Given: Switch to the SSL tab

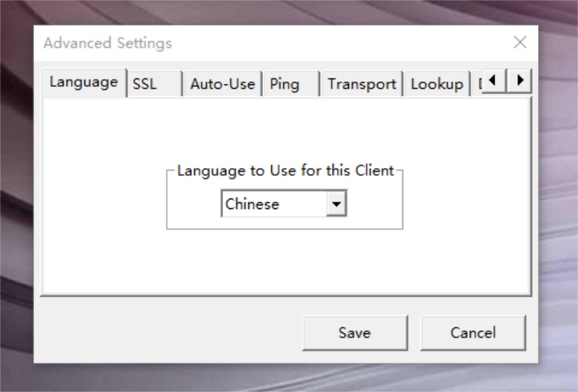Looking at the screenshot, I should pos(154,84).
